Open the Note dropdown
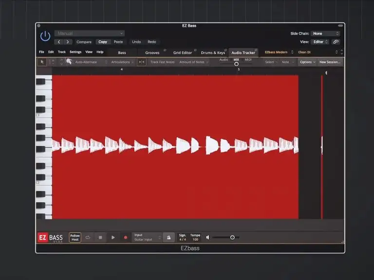 pyautogui.click(x=288, y=62)
